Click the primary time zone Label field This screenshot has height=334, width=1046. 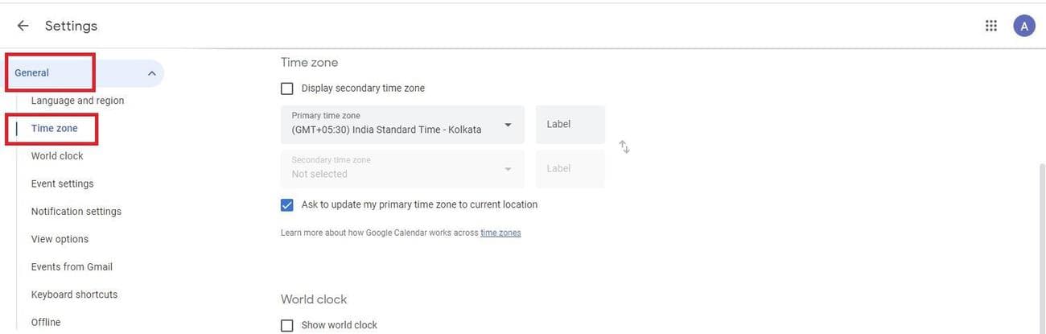pos(570,125)
